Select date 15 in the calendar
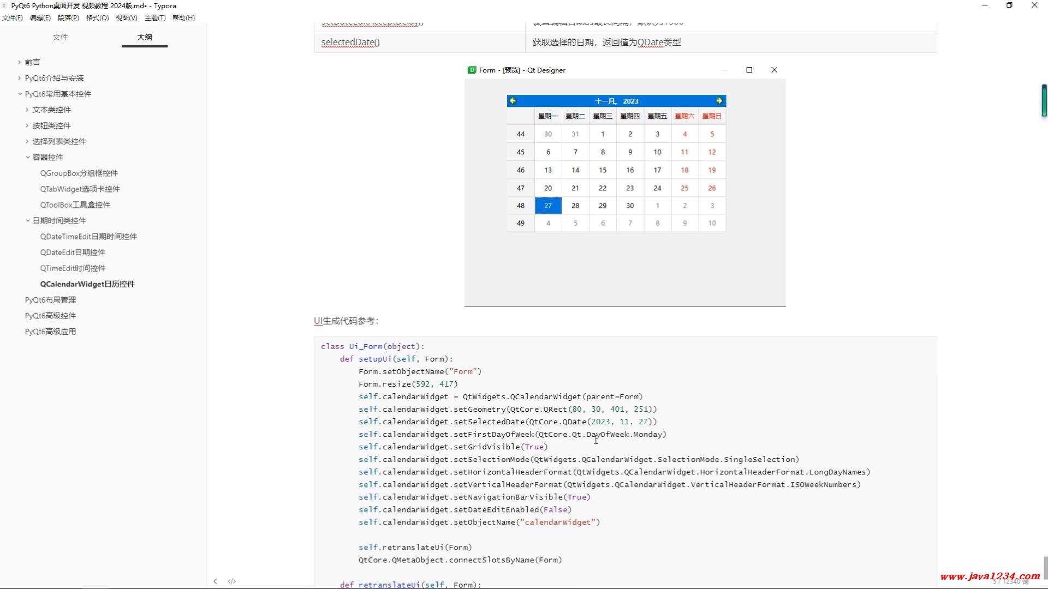Viewport: 1048px width, 589px height. pyautogui.click(x=603, y=170)
